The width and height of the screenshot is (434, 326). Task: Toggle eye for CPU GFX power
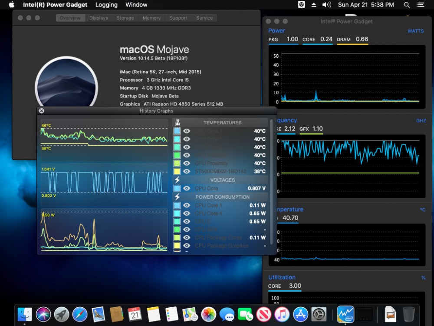187,229
